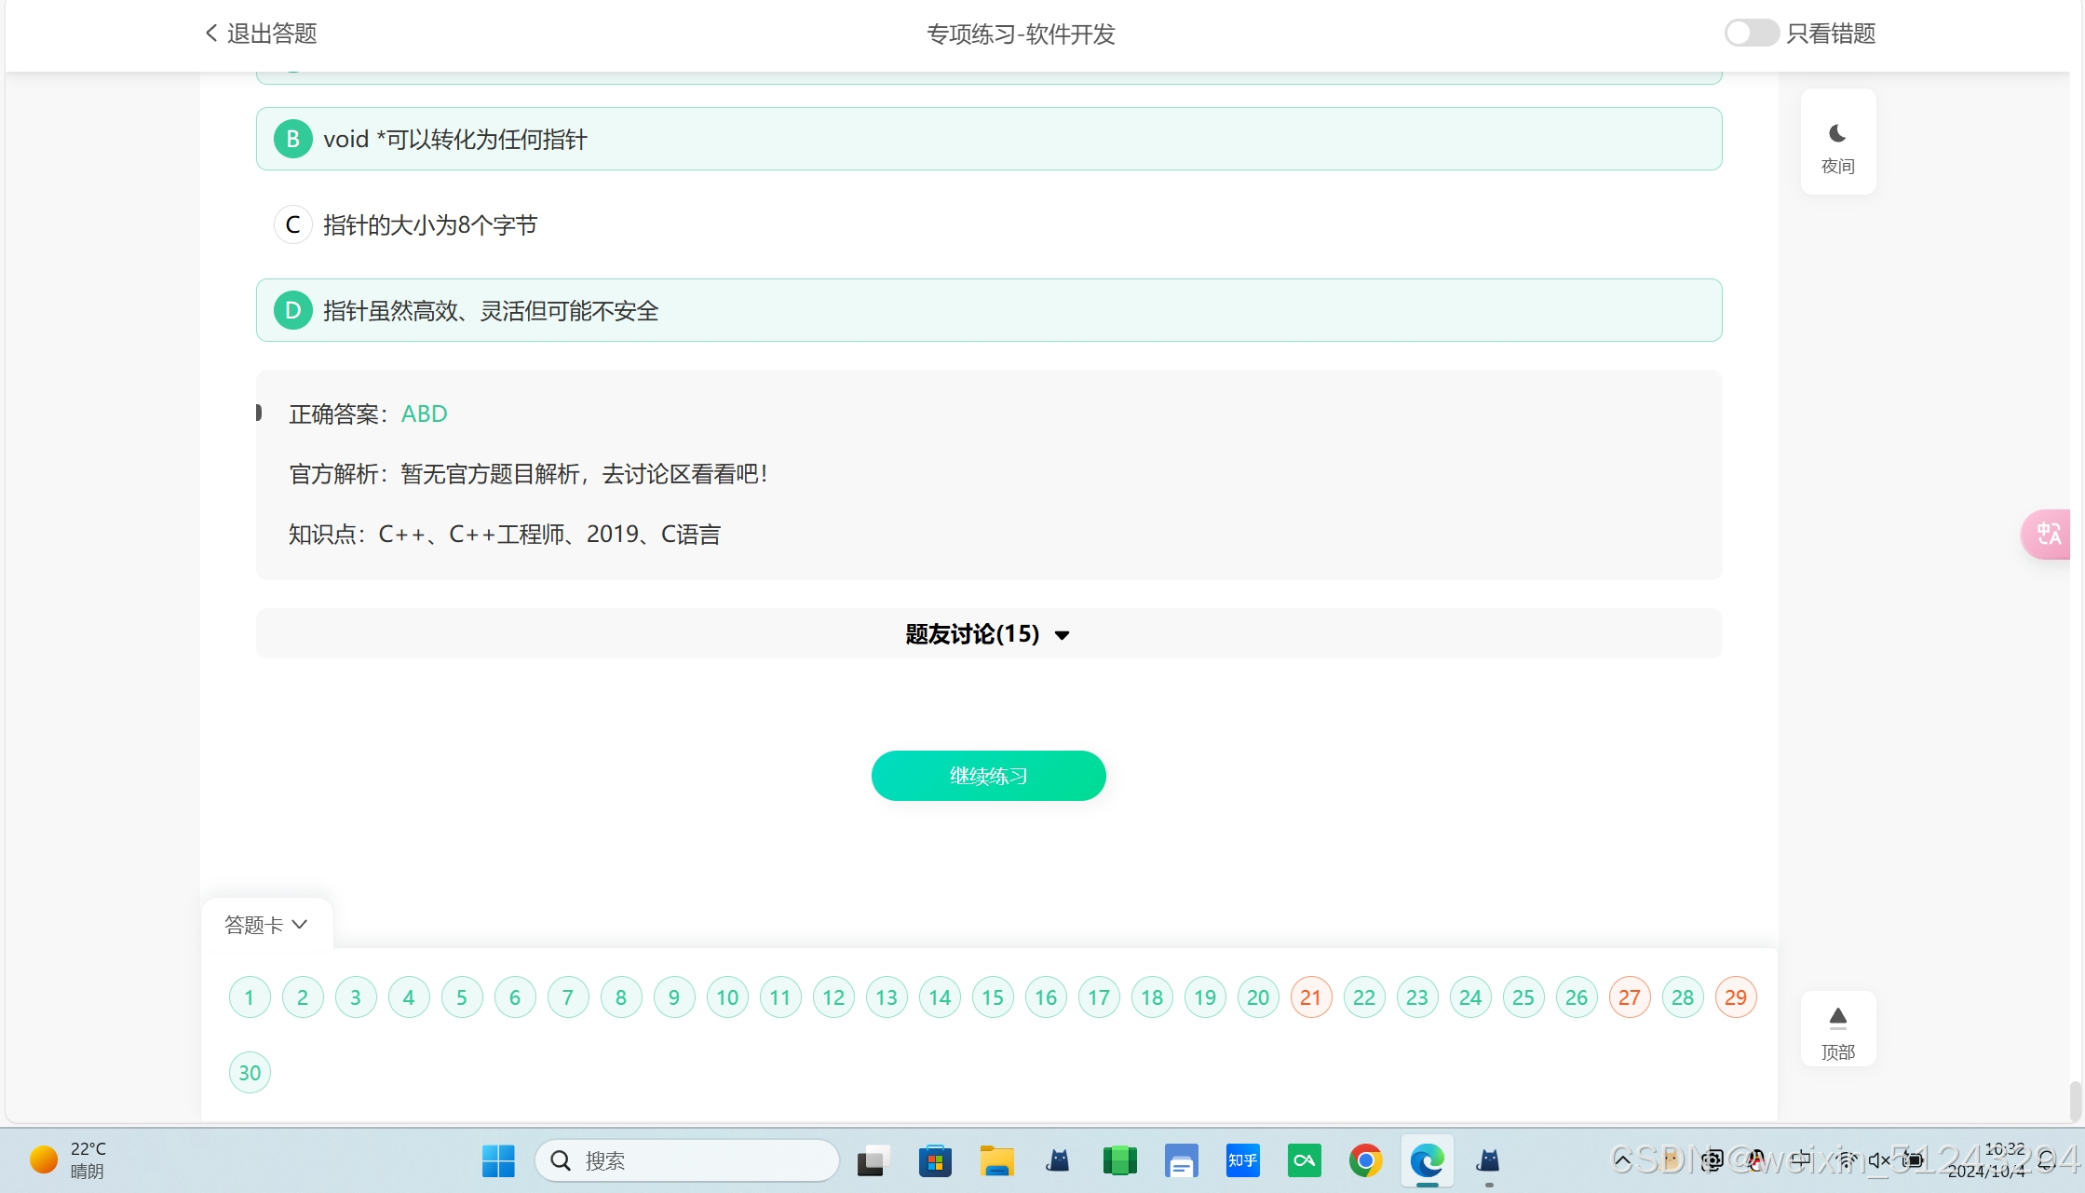Toggle night mode moon icon
Screen dimensions: 2085x1193
pyautogui.click(x=1837, y=134)
